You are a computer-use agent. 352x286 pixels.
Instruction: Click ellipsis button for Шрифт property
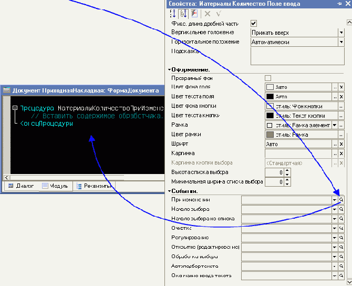pos(334,144)
